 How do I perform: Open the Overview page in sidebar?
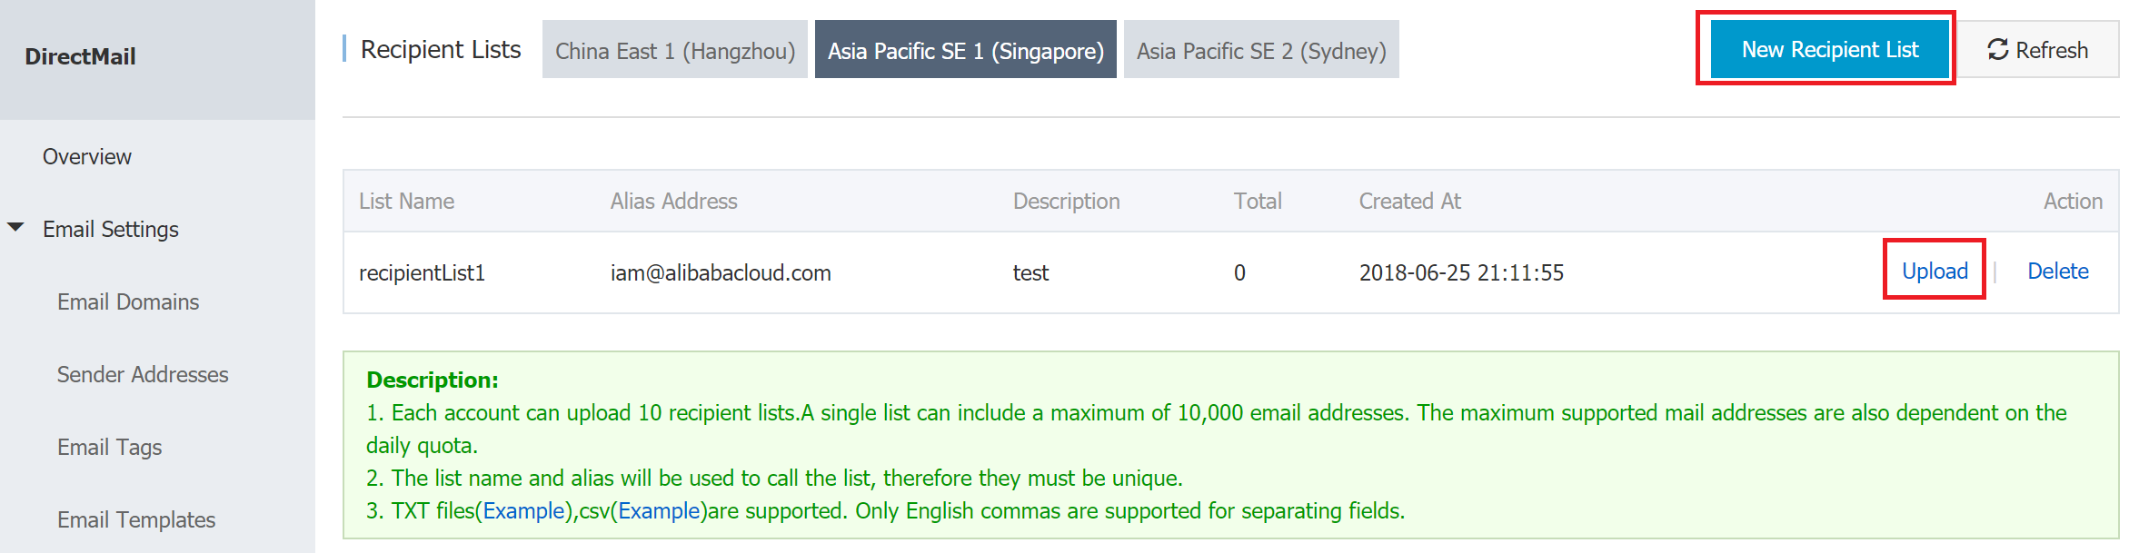coord(87,157)
